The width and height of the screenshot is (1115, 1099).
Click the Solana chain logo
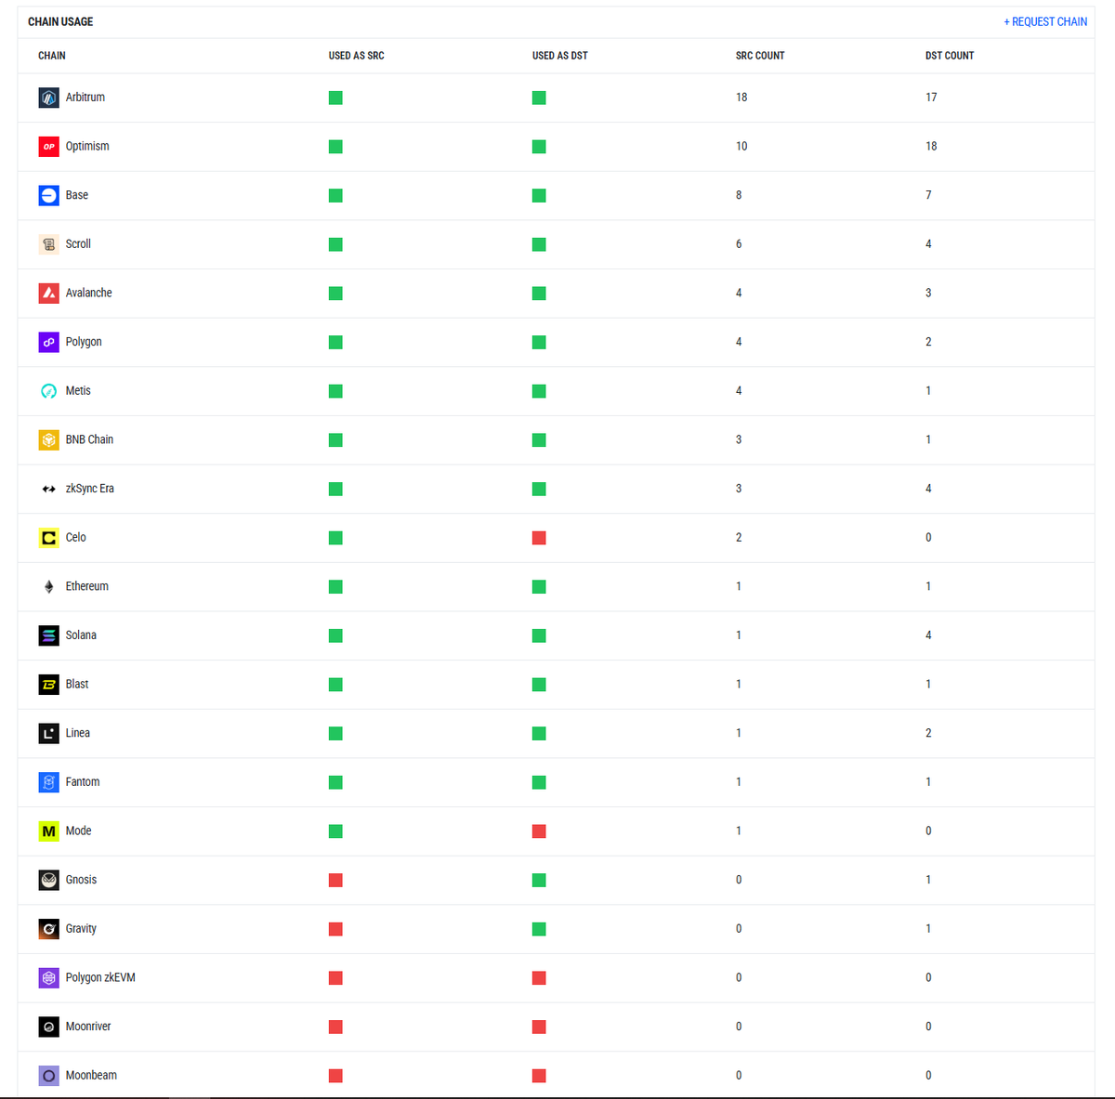(48, 635)
